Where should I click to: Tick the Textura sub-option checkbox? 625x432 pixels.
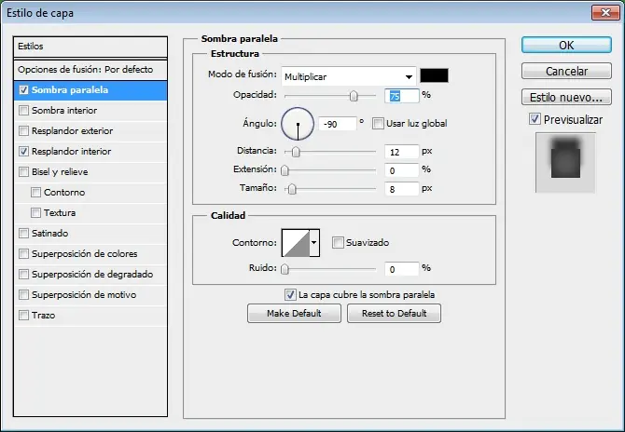click(35, 213)
